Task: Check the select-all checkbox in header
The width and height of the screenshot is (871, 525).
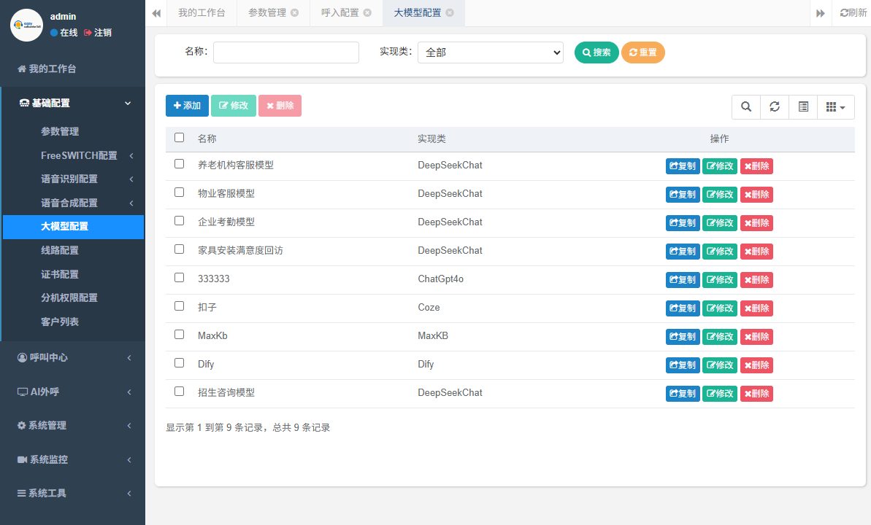Action: coord(180,138)
